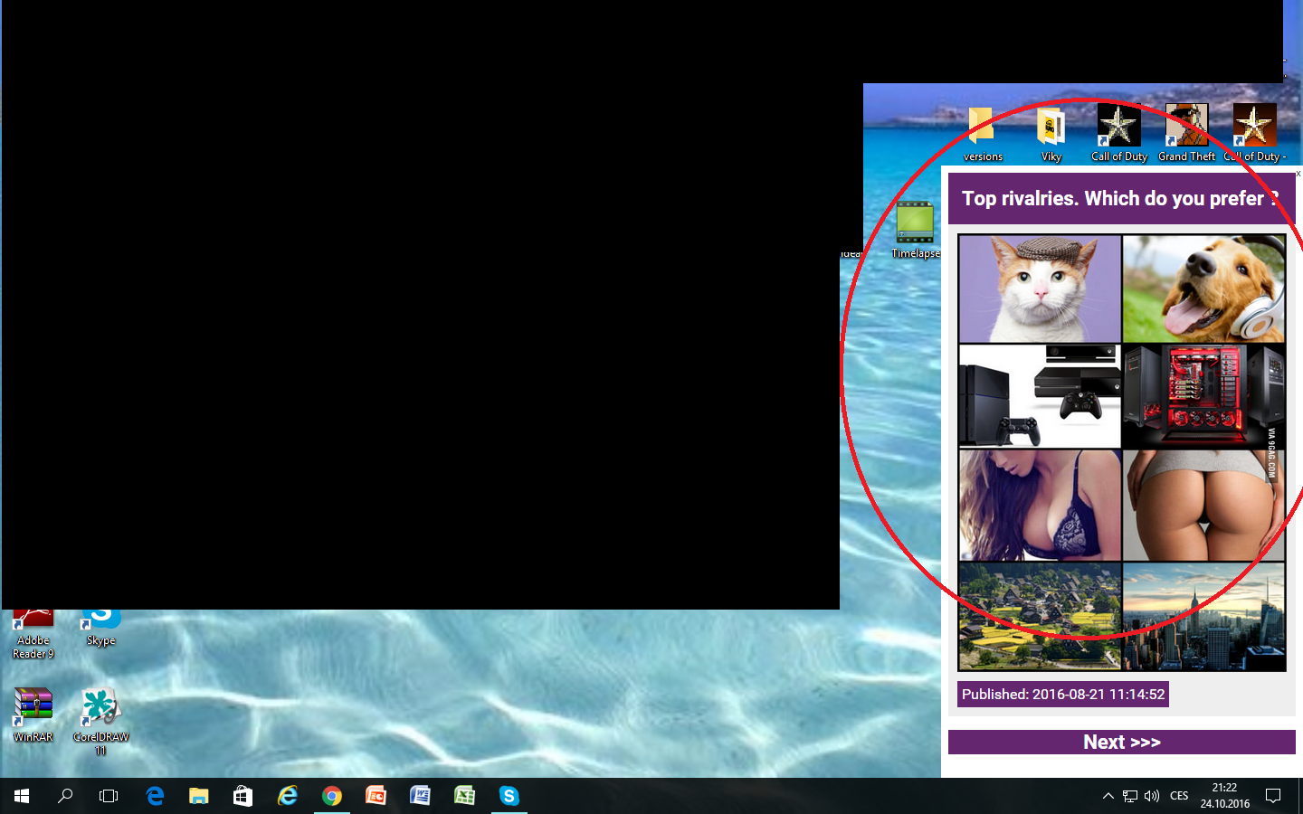Launch PowerPoint from the taskbar
The height and width of the screenshot is (814, 1303).
[376, 796]
